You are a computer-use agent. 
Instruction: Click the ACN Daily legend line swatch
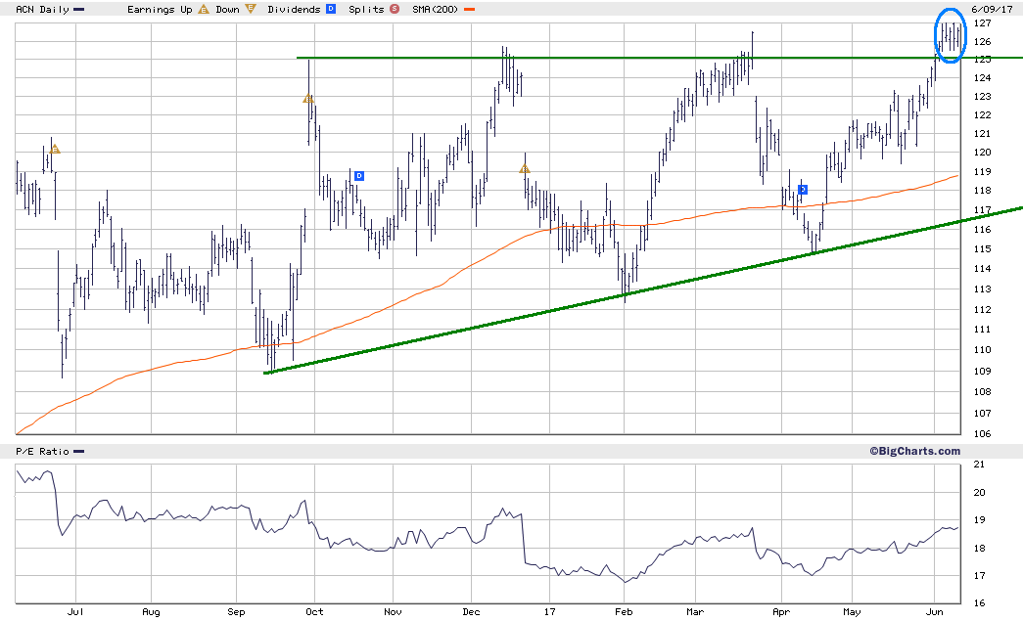(x=79, y=10)
